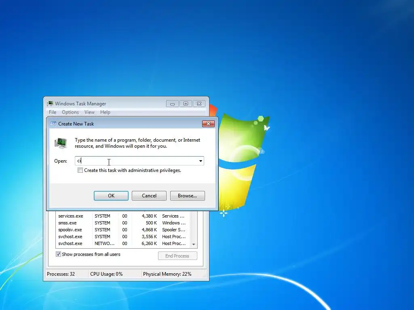414x310 pixels.
Task: Select the spoolsv.exe process row
Action: [x=123, y=230]
